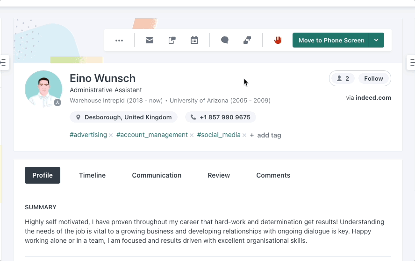Viewport: 415px width, 261px height.
Task: Open the calendar schedule icon
Action: coord(194,41)
